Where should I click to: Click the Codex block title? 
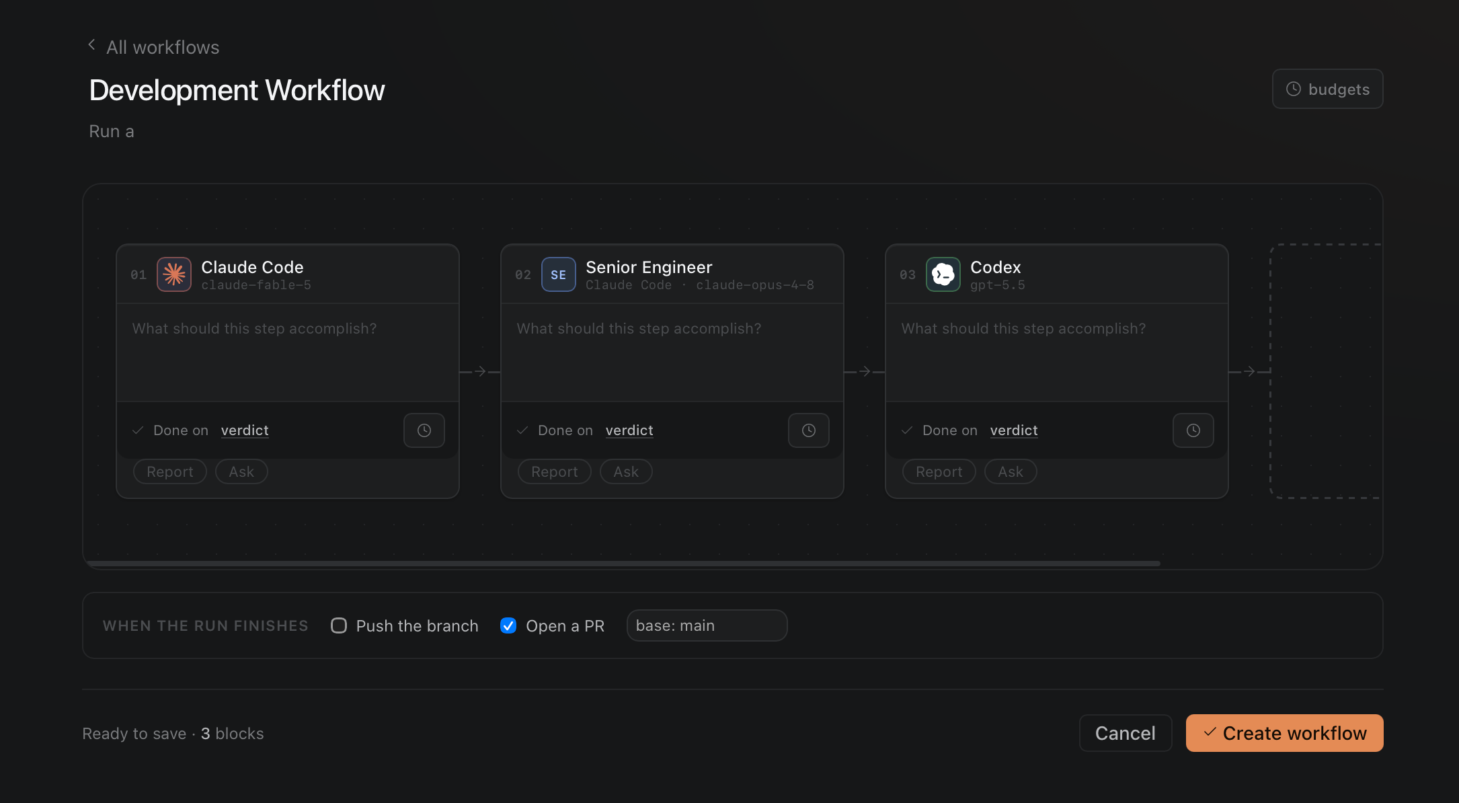tap(996, 267)
